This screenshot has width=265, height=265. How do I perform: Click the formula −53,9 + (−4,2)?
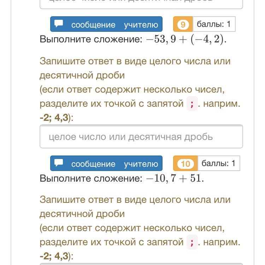pos(186,39)
